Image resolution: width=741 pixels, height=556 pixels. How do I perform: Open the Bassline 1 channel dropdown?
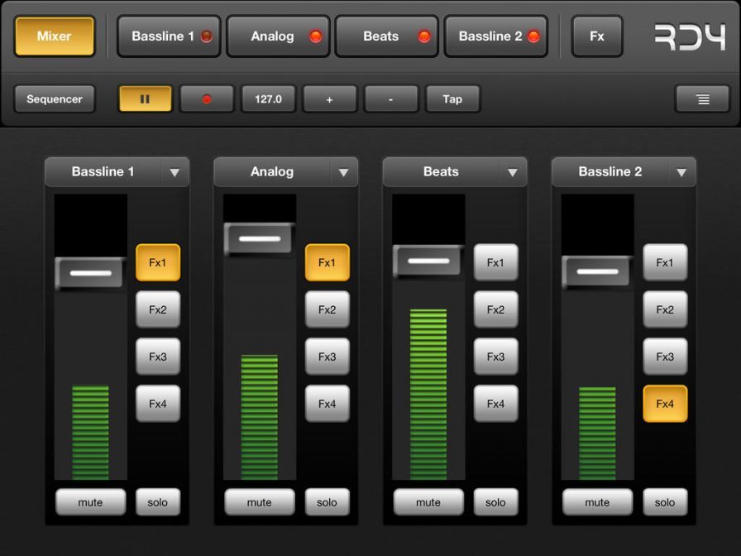tap(174, 172)
